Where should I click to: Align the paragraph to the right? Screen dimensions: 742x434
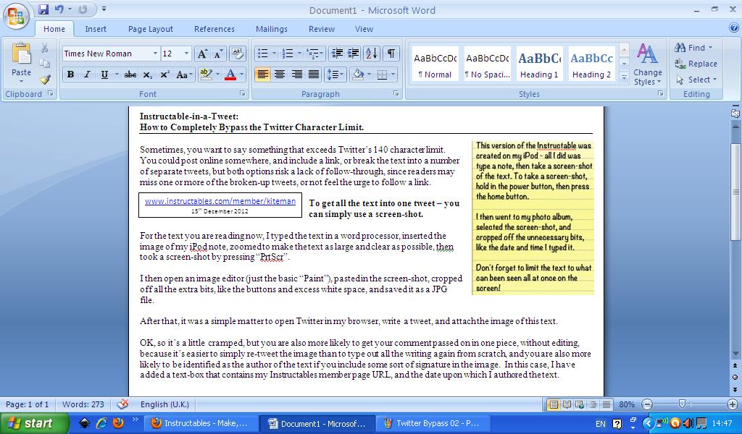(x=296, y=75)
